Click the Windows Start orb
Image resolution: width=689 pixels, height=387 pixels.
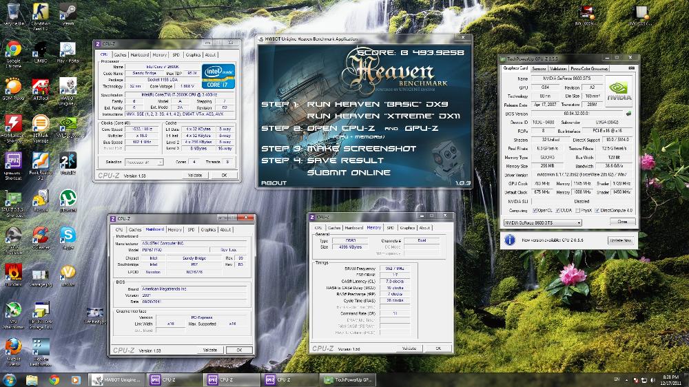[x=10, y=379]
